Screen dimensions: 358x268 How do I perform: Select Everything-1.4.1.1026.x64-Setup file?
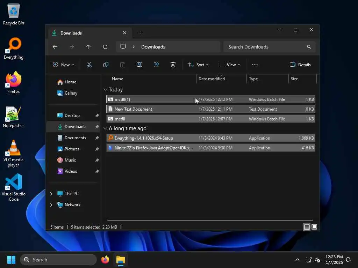211,138
